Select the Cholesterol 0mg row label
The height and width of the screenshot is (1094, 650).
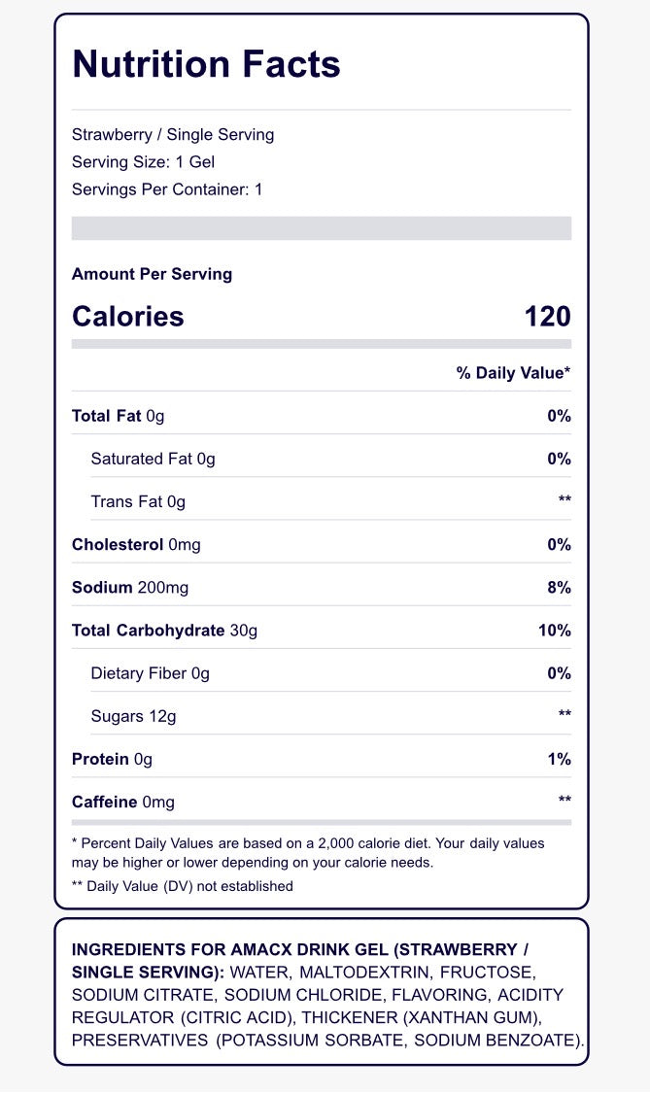tap(136, 545)
